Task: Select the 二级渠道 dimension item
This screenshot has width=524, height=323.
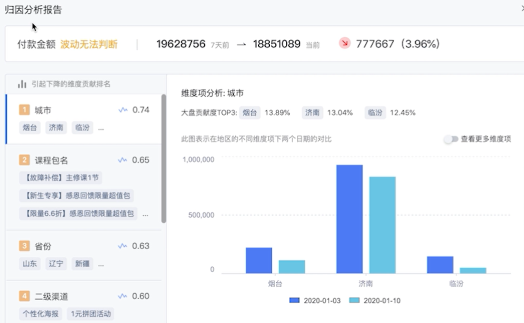Action: coord(83,302)
